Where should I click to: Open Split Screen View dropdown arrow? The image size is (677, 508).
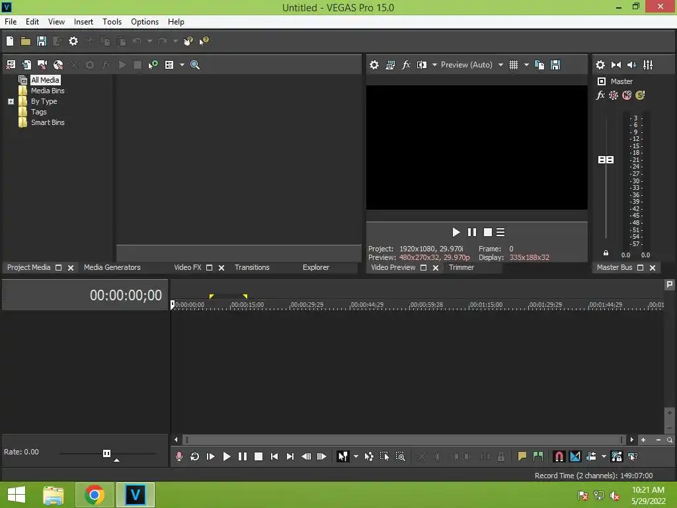point(435,65)
